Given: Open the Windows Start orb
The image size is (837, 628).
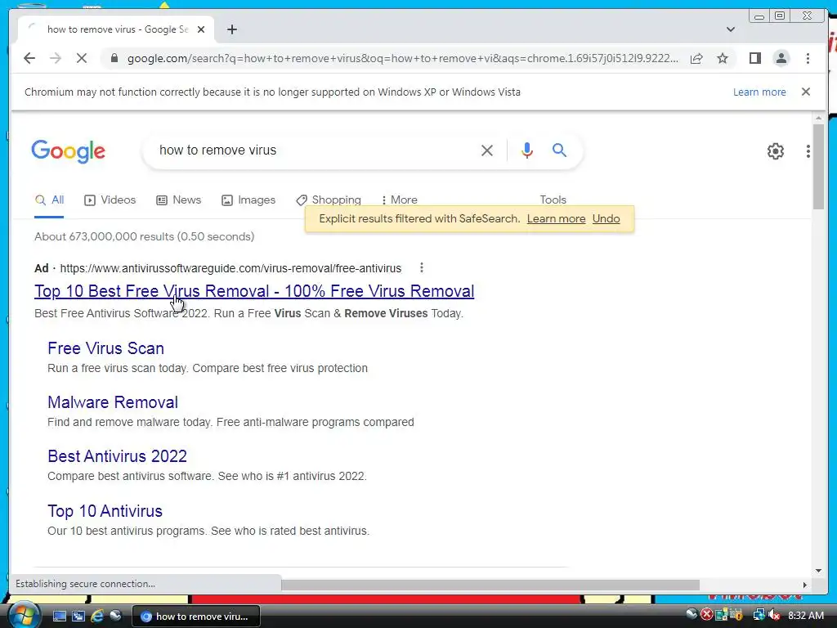Looking at the screenshot, I should [24, 615].
